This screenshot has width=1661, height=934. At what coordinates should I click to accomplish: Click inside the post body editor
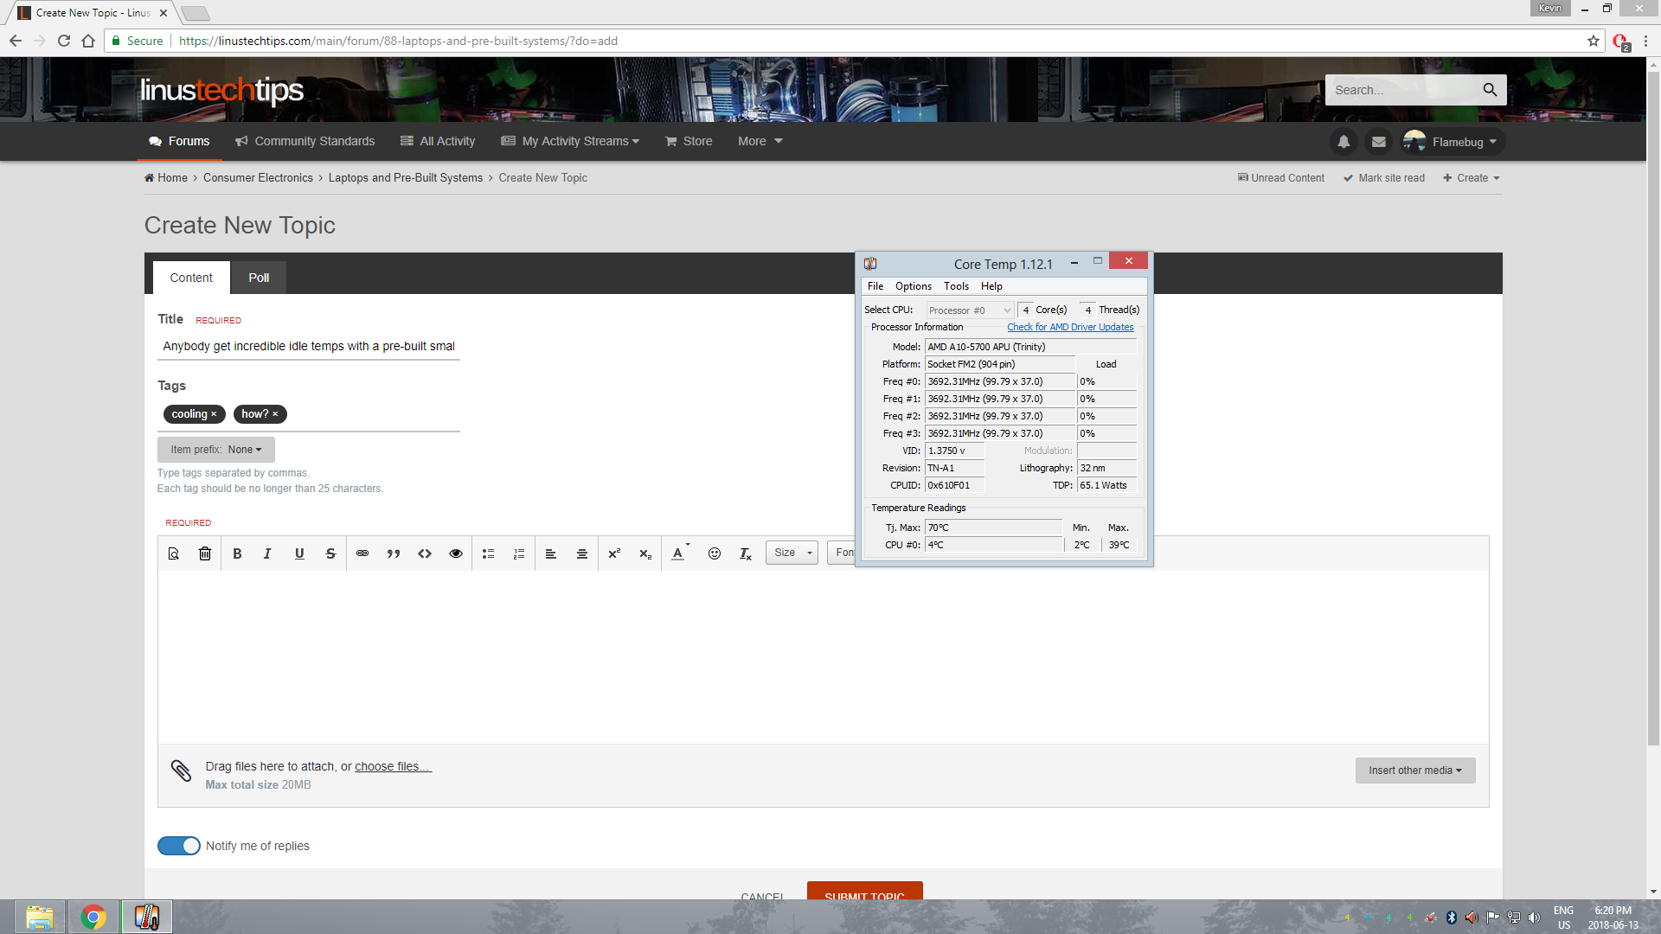coord(823,657)
